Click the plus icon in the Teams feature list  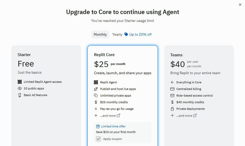click(x=172, y=115)
